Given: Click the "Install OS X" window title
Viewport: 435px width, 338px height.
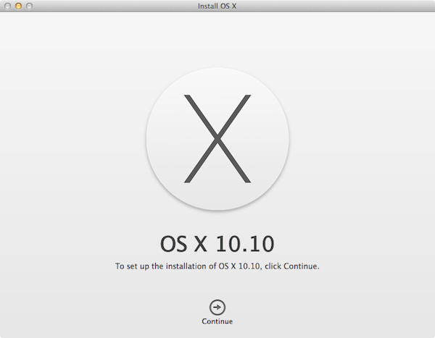Looking at the screenshot, I should click(x=217, y=6).
